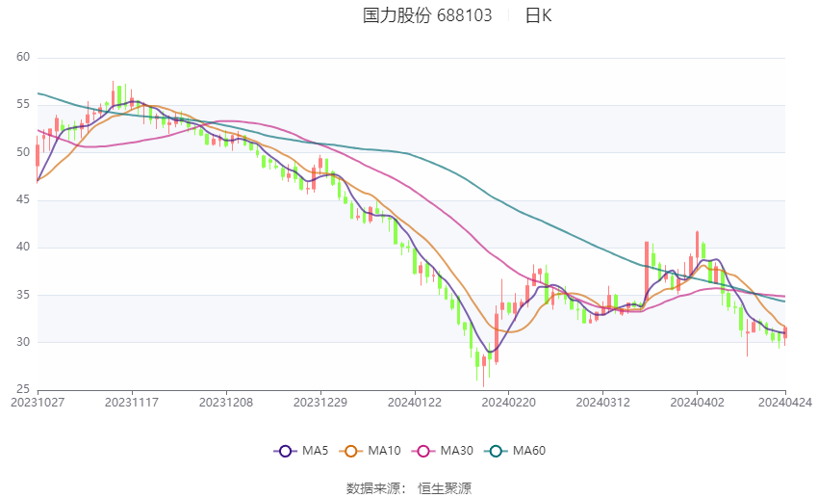818x498 pixels.
Task: Click the 25 price label on the y-axis
Action: [x=23, y=389]
